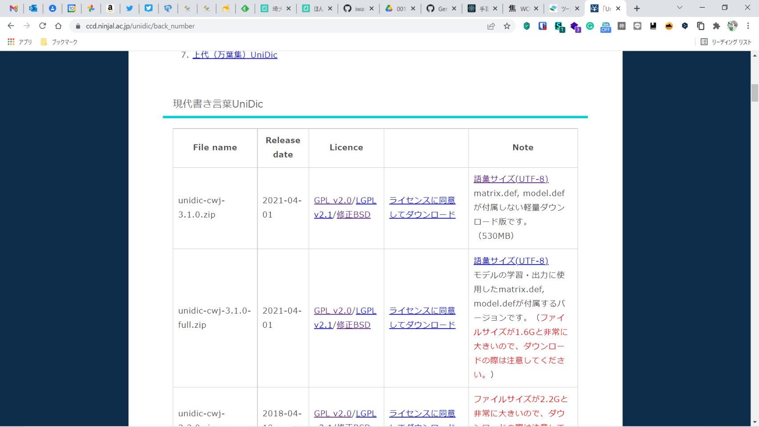
Task: Reload the current page
Action: click(x=43, y=26)
